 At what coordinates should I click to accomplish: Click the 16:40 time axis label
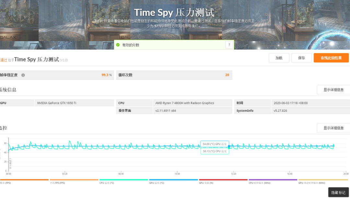[289, 174]
